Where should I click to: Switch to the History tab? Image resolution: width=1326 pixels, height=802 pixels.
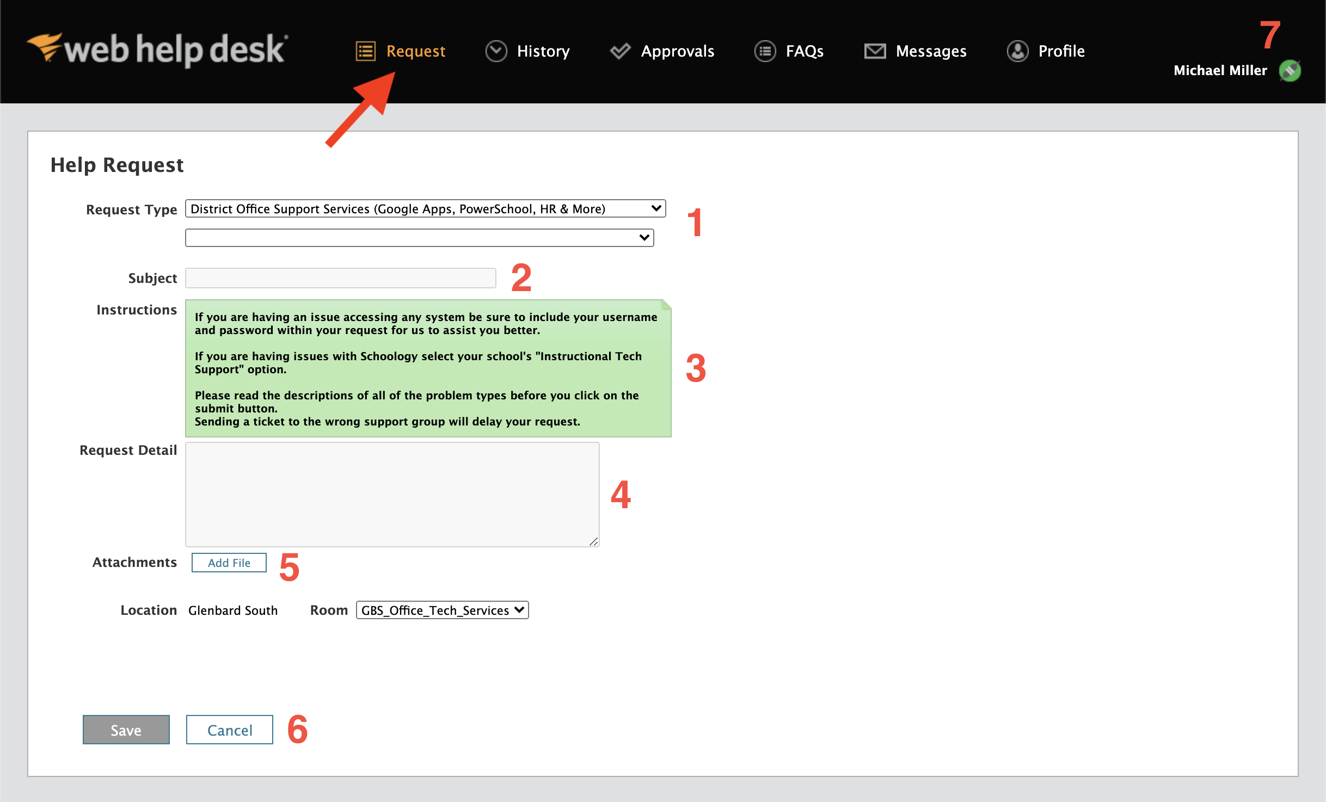pyautogui.click(x=527, y=51)
